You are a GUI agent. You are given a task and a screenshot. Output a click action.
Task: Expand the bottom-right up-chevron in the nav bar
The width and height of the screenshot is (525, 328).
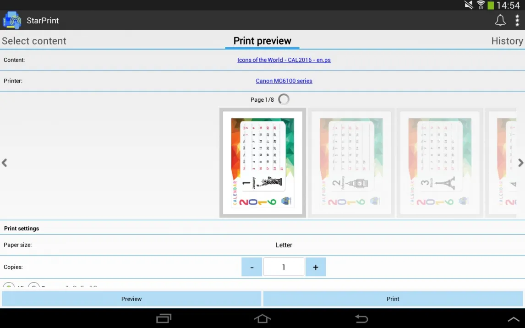click(514, 319)
